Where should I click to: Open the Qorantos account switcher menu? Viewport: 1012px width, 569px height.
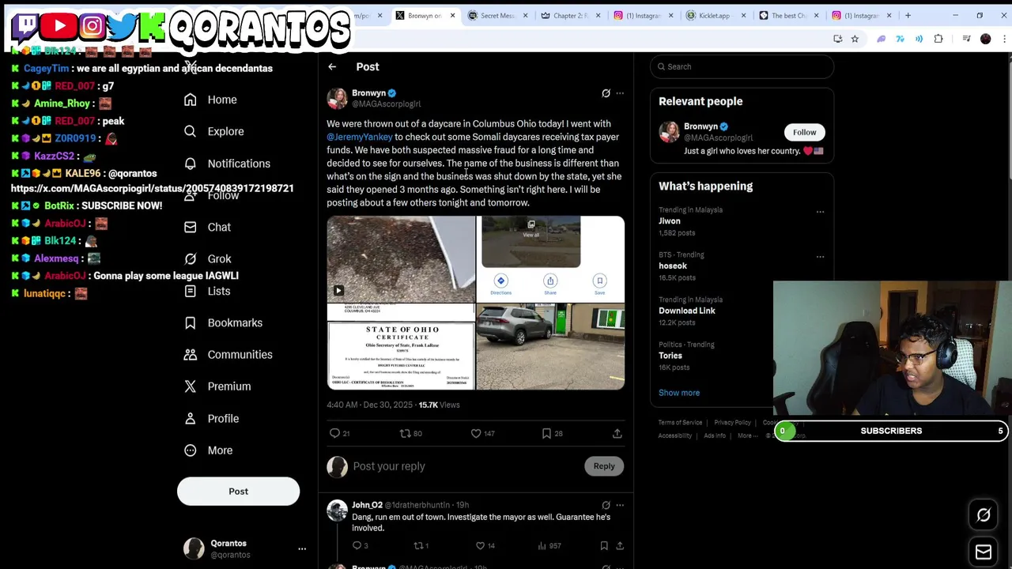302,548
